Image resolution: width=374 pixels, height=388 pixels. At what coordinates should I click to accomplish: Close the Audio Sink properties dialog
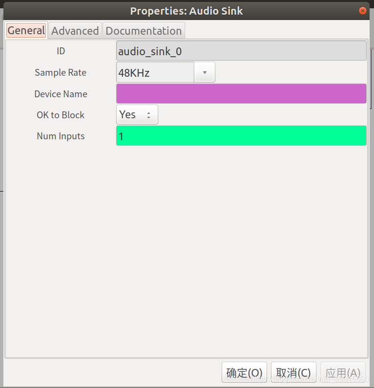point(362,11)
